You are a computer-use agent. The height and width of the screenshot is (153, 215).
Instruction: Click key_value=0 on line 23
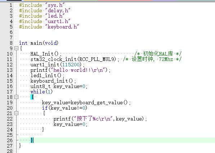(x=70, y=124)
